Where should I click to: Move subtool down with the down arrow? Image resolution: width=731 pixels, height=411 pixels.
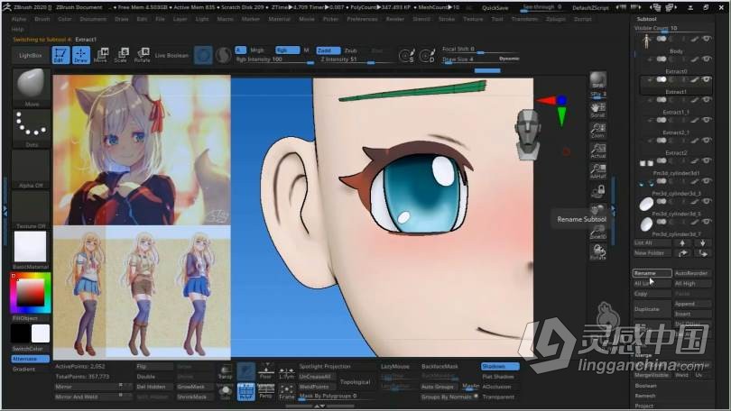(x=702, y=242)
